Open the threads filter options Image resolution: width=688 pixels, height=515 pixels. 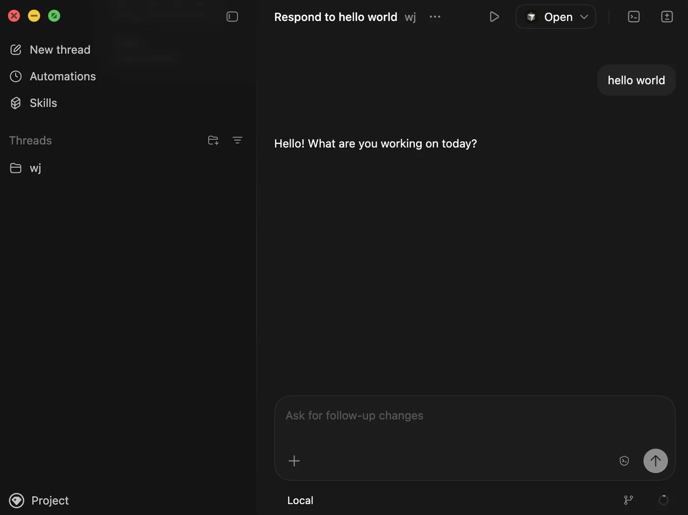point(237,141)
